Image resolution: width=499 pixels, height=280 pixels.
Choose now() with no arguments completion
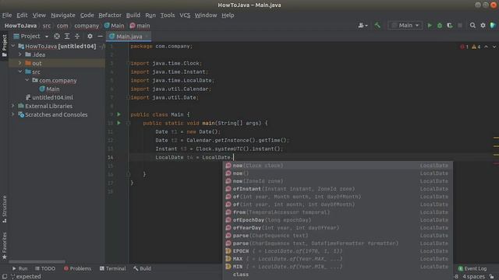coord(338,173)
